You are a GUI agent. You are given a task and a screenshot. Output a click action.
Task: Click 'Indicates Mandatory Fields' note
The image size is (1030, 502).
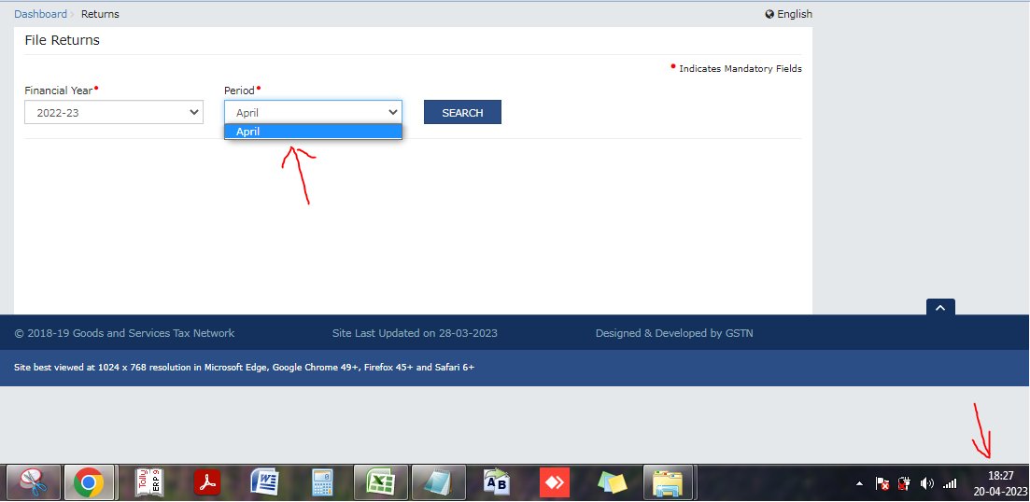pos(741,68)
